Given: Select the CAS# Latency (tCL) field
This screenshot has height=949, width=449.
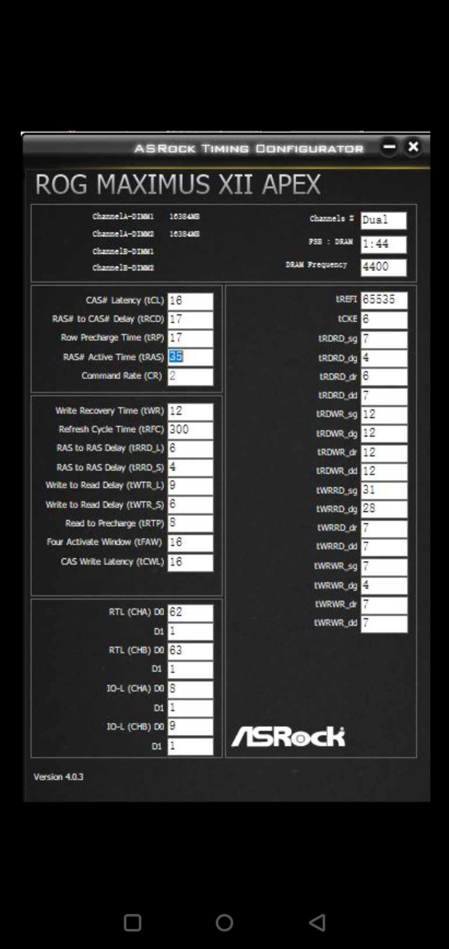Looking at the screenshot, I should click(190, 301).
